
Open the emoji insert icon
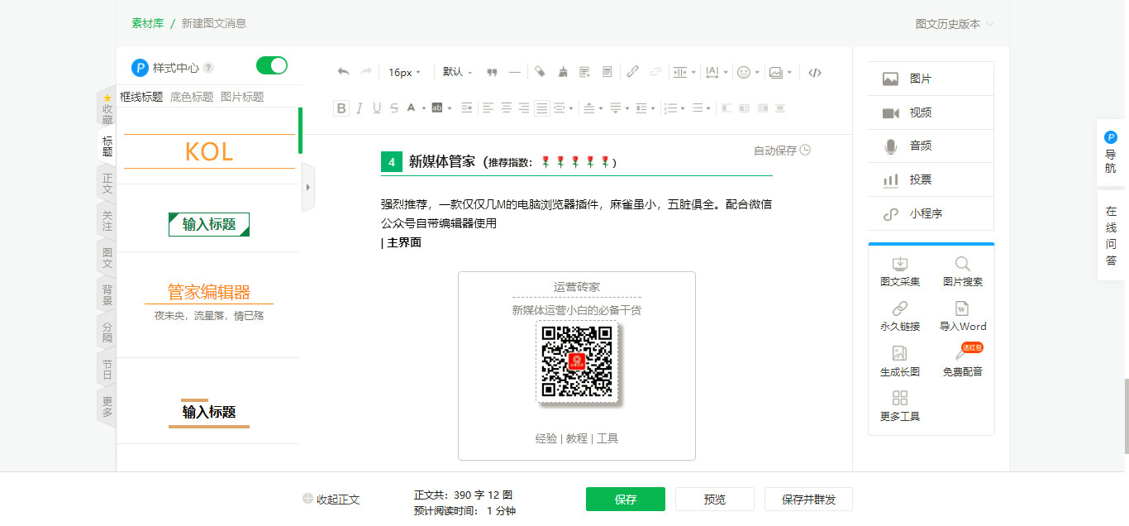pyautogui.click(x=745, y=72)
